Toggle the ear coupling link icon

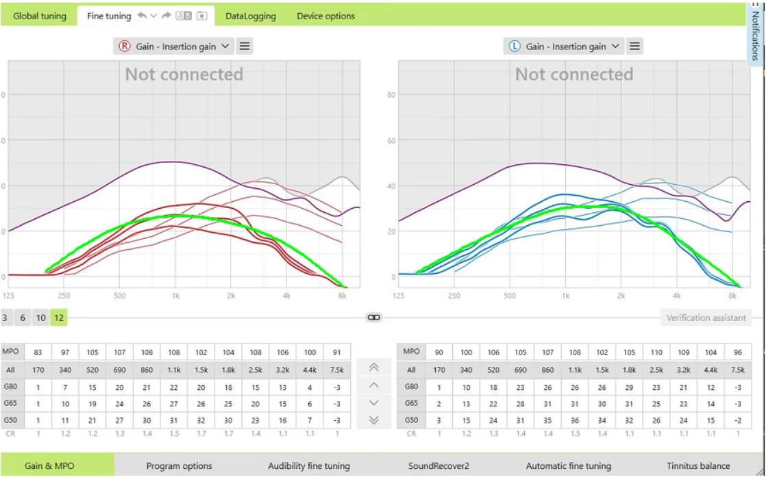pos(373,318)
